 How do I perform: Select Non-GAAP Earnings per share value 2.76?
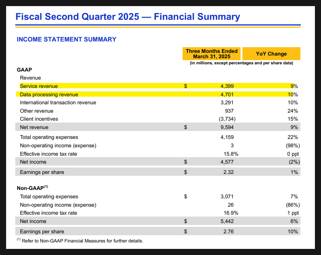228,231
